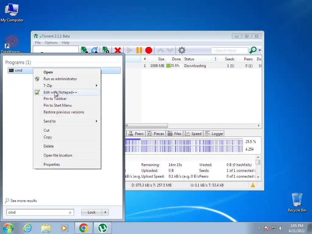Viewport: 312px width, 234px height.
Task: Click the horizontal scrollbar thumb in the torrent list
Action: 147,126
